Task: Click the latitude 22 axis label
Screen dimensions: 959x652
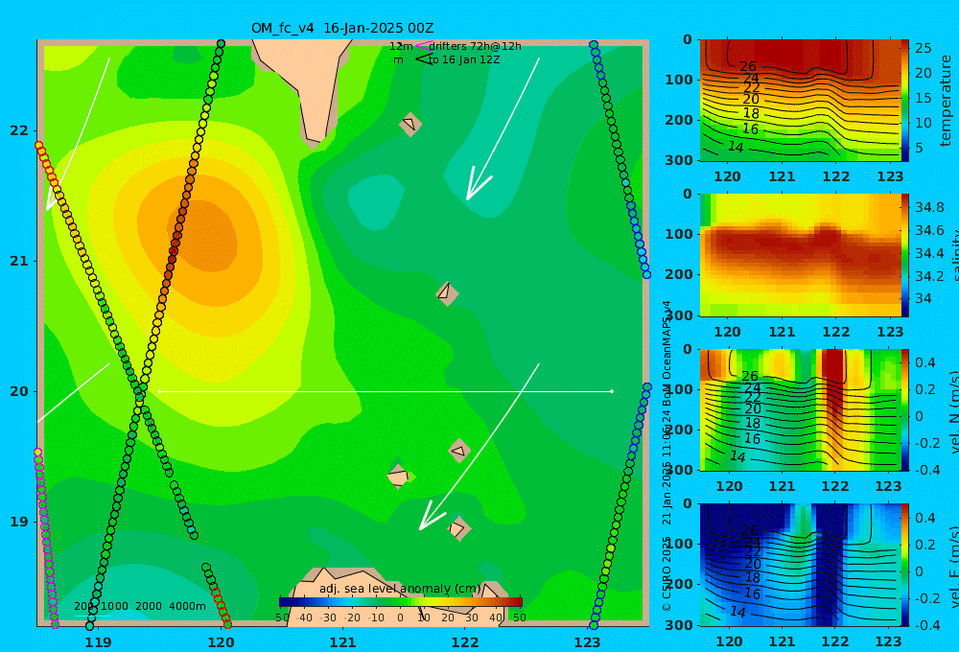Action: click(x=19, y=131)
